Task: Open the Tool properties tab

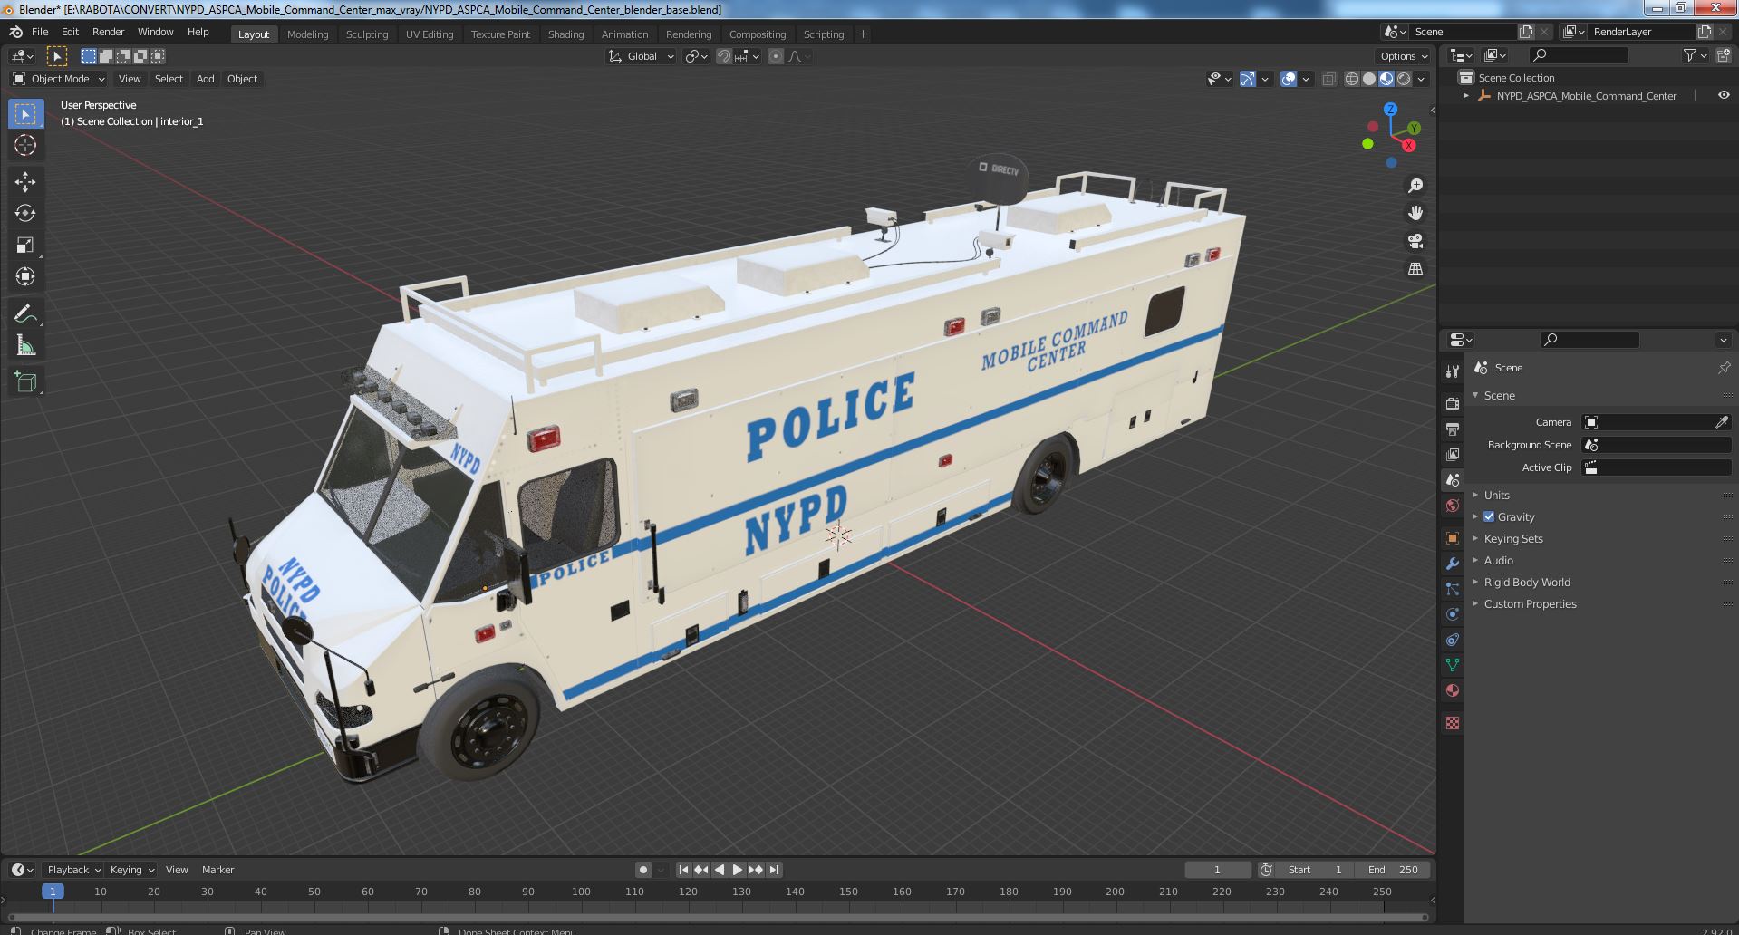Action: (x=1453, y=371)
